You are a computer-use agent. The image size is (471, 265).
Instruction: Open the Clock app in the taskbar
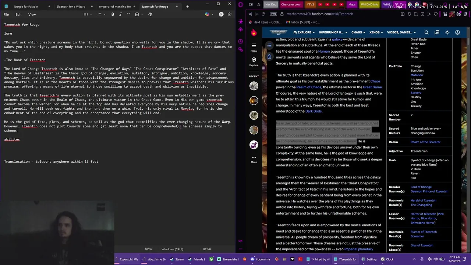click(387, 259)
